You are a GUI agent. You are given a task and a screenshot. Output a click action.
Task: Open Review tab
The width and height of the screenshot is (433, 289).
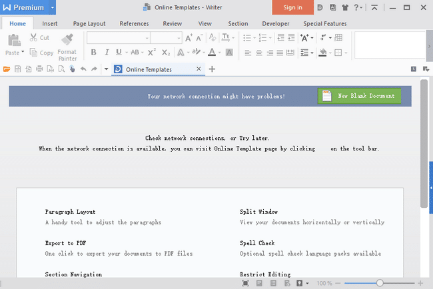(x=173, y=24)
